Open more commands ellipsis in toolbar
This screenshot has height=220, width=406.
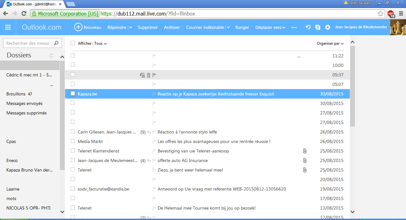pos(294,28)
